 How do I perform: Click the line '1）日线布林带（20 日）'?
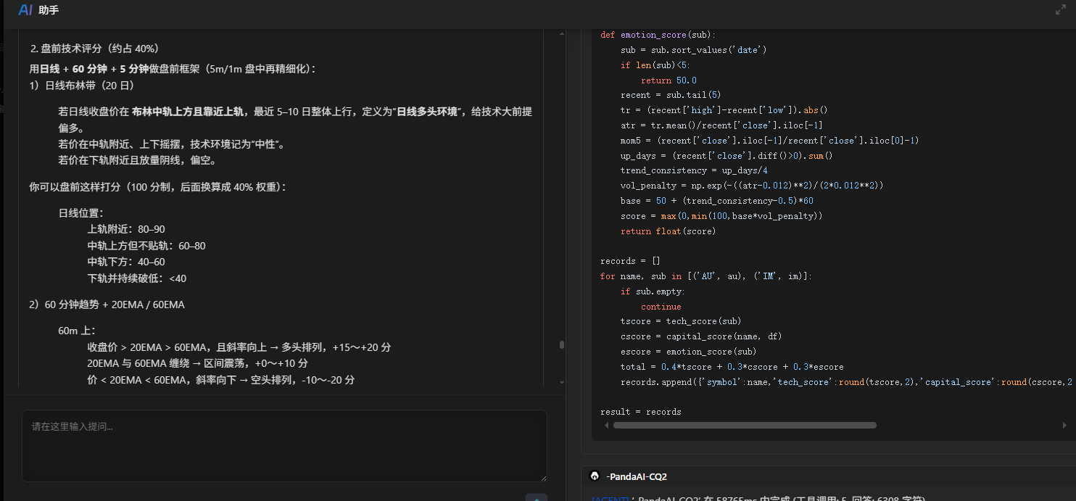pyautogui.click(x=82, y=85)
